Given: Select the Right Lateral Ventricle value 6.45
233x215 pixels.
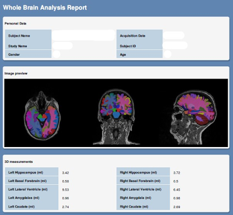Looking at the screenshot, I should (x=176, y=189).
